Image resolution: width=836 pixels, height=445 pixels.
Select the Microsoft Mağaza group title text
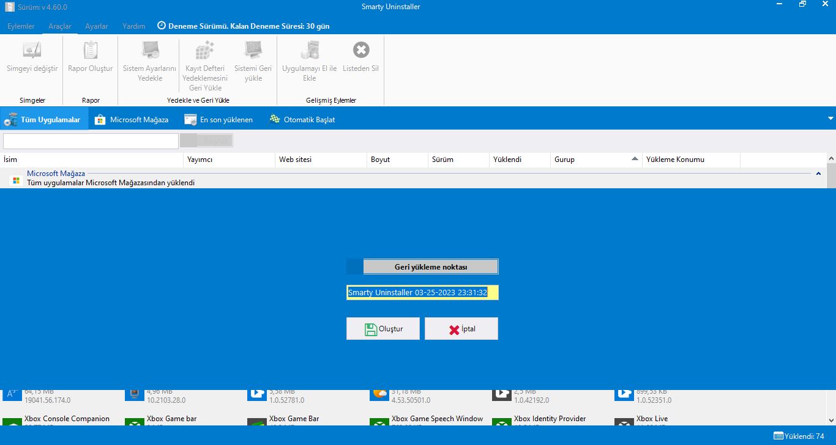[56, 174]
